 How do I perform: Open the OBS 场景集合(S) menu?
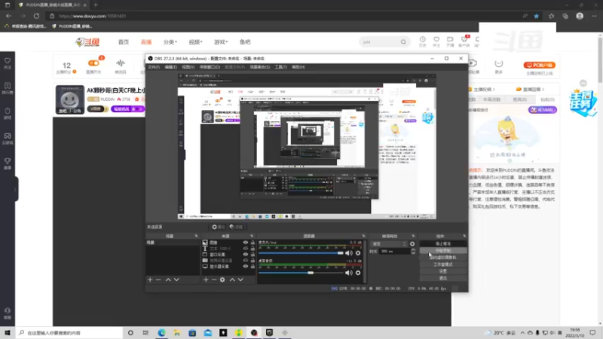click(x=259, y=67)
